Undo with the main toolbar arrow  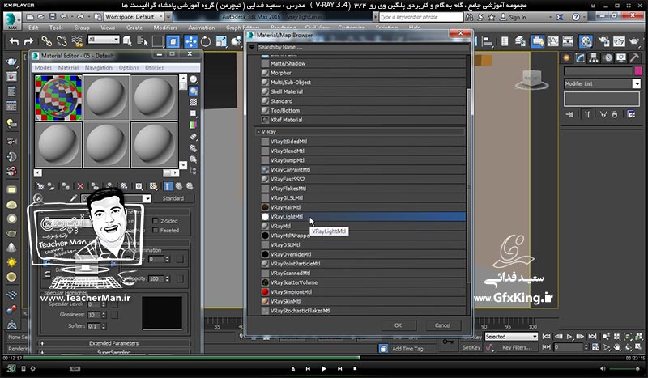[14, 41]
